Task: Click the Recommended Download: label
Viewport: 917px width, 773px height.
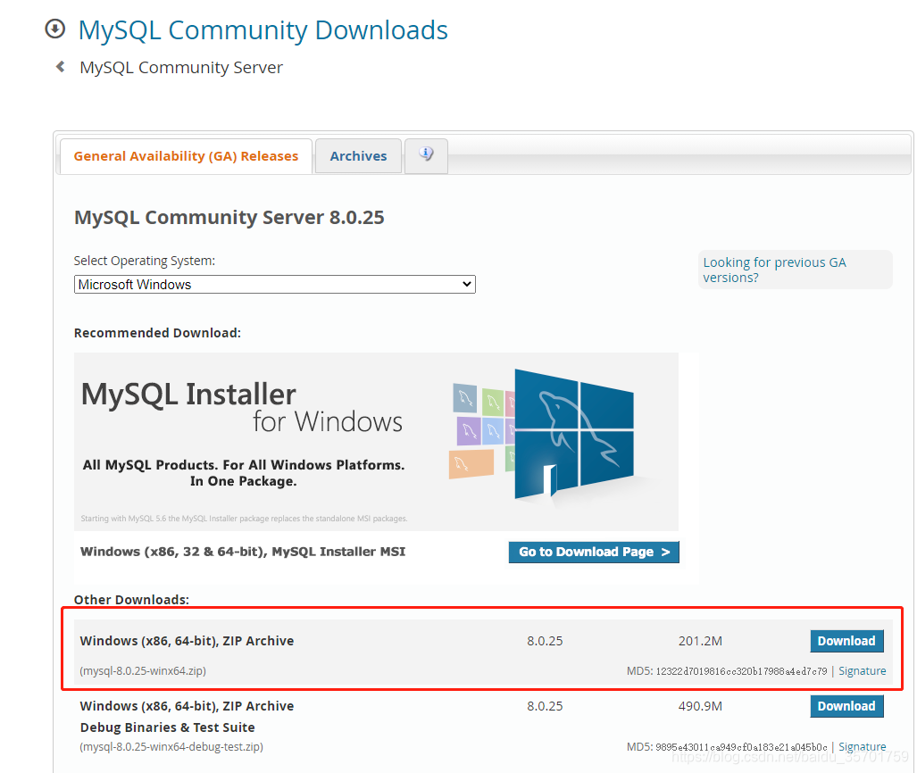Action: (x=157, y=333)
